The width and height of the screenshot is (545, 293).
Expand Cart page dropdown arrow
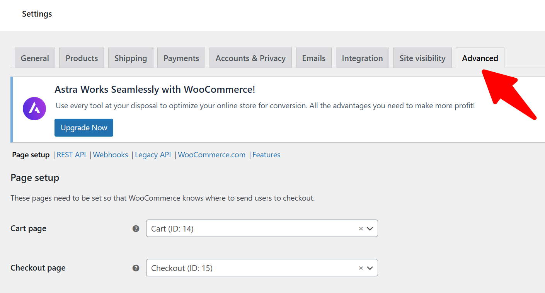point(370,228)
